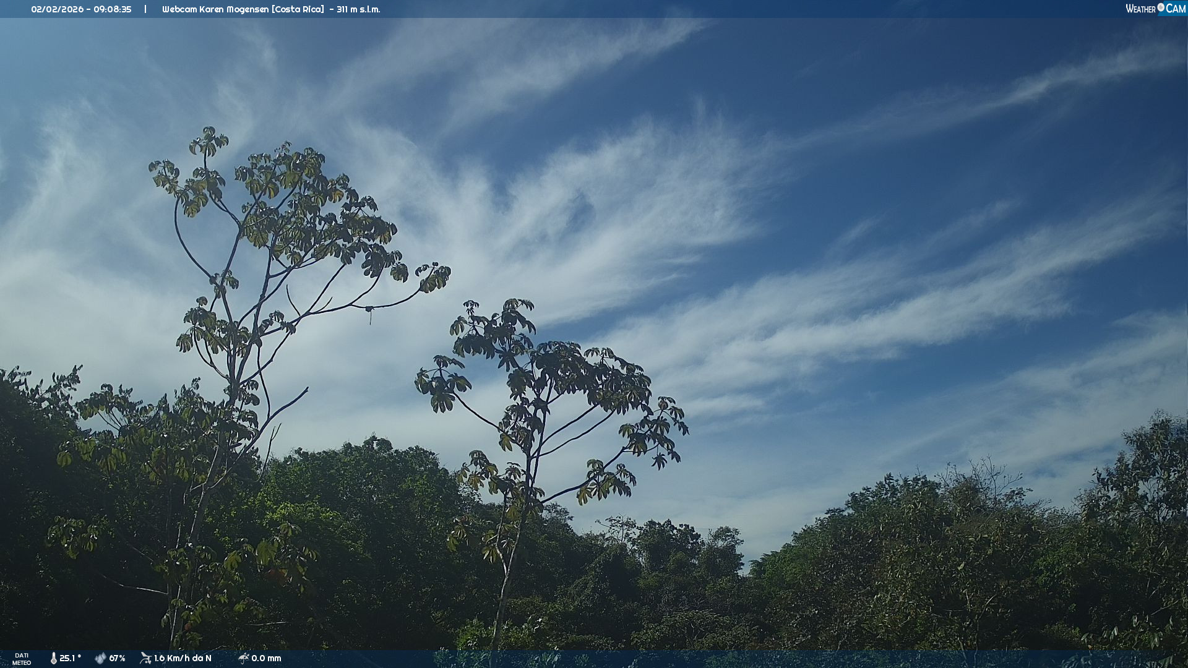Click the Webcam Karen Mogensen title
Image resolution: width=1188 pixels, height=668 pixels.
click(215, 9)
